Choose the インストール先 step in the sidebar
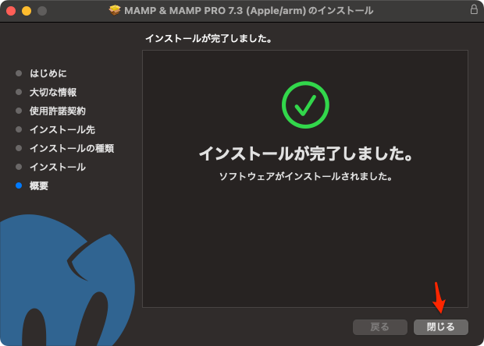 [62, 129]
